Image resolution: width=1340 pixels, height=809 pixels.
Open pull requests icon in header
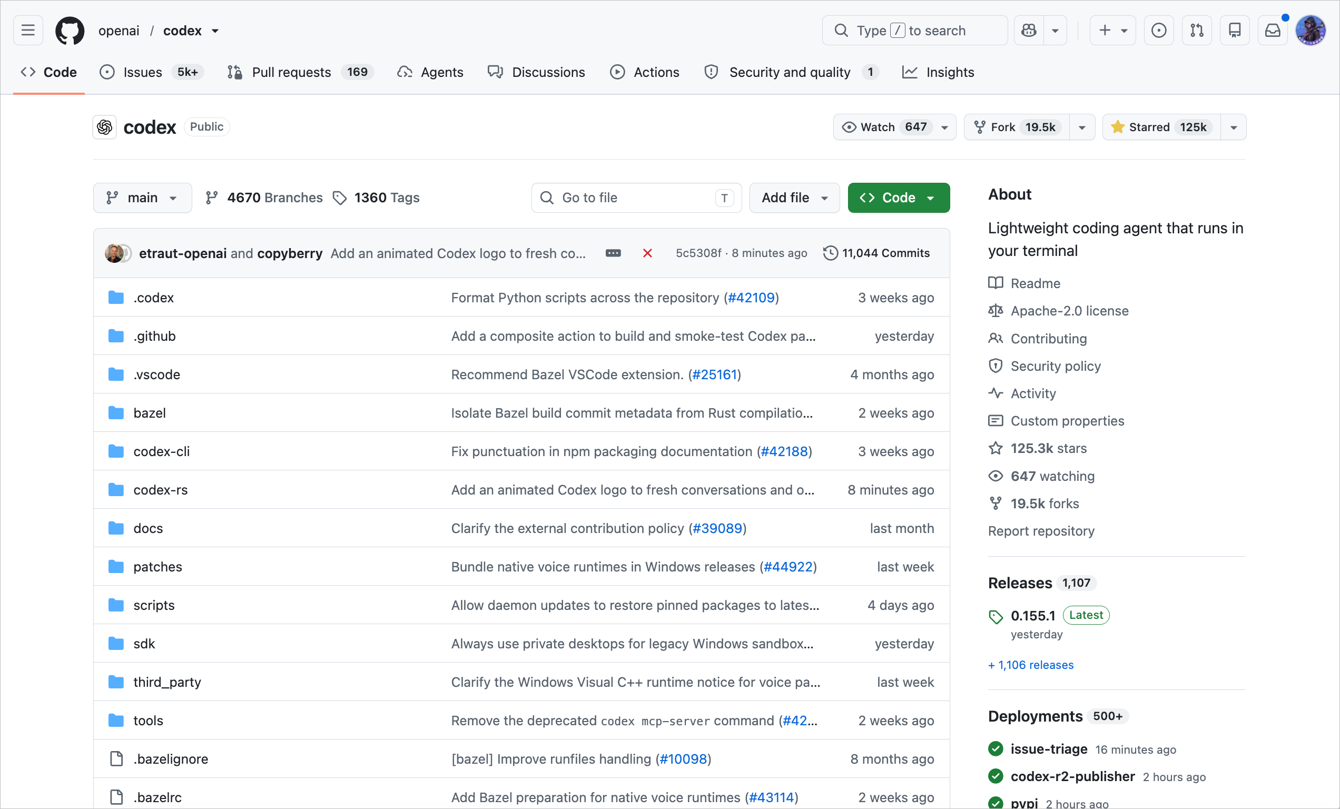tap(1196, 31)
